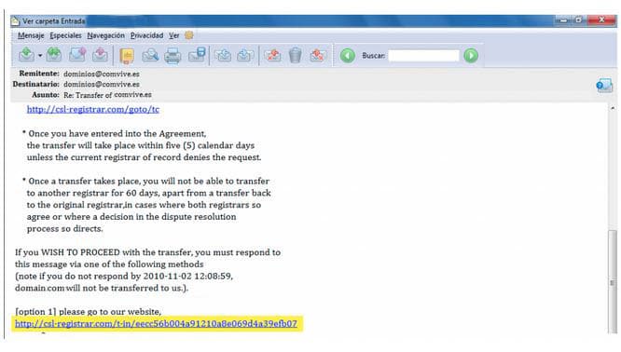Viewport: 621px width, 352px height.
Task: Open the Privacidad menu
Action: point(146,35)
